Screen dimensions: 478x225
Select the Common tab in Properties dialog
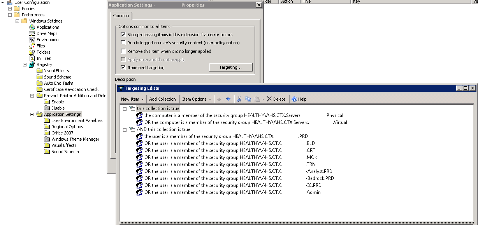pyautogui.click(x=121, y=16)
